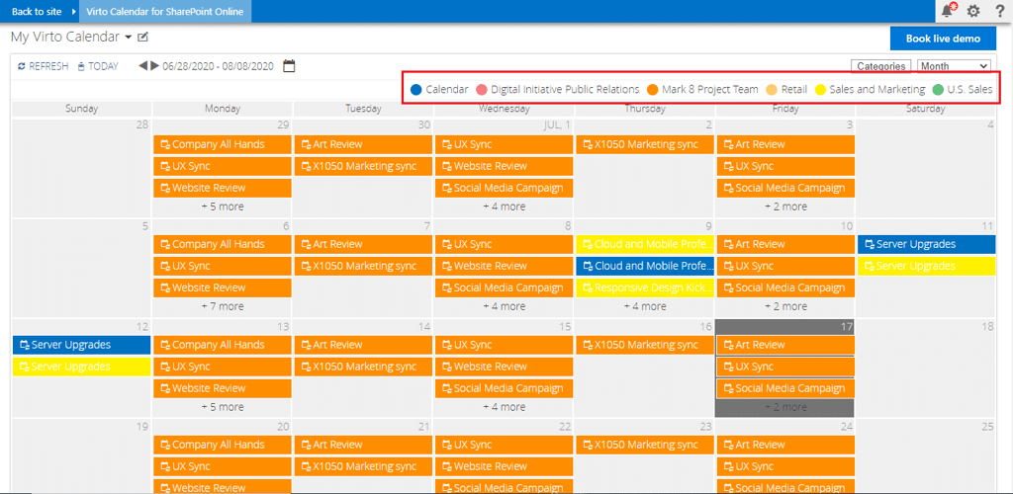Open Art Review event on June 30
The width and height of the screenshot is (1013, 494).
pyautogui.click(x=363, y=144)
